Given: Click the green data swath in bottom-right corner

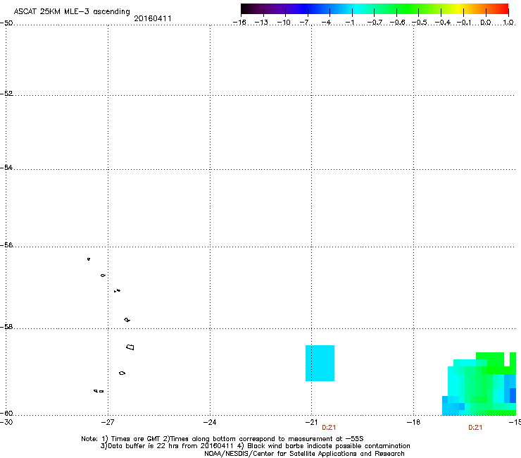Looking at the screenshot, I should tap(479, 384).
